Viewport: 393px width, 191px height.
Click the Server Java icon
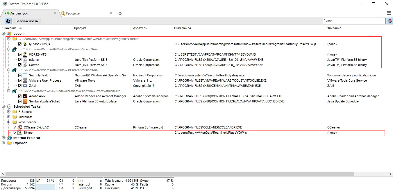coord(25,65)
